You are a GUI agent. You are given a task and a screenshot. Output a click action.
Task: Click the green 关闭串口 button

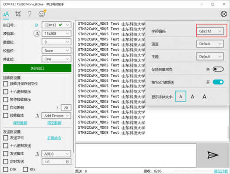pyautogui.click(x=37, y=68)
